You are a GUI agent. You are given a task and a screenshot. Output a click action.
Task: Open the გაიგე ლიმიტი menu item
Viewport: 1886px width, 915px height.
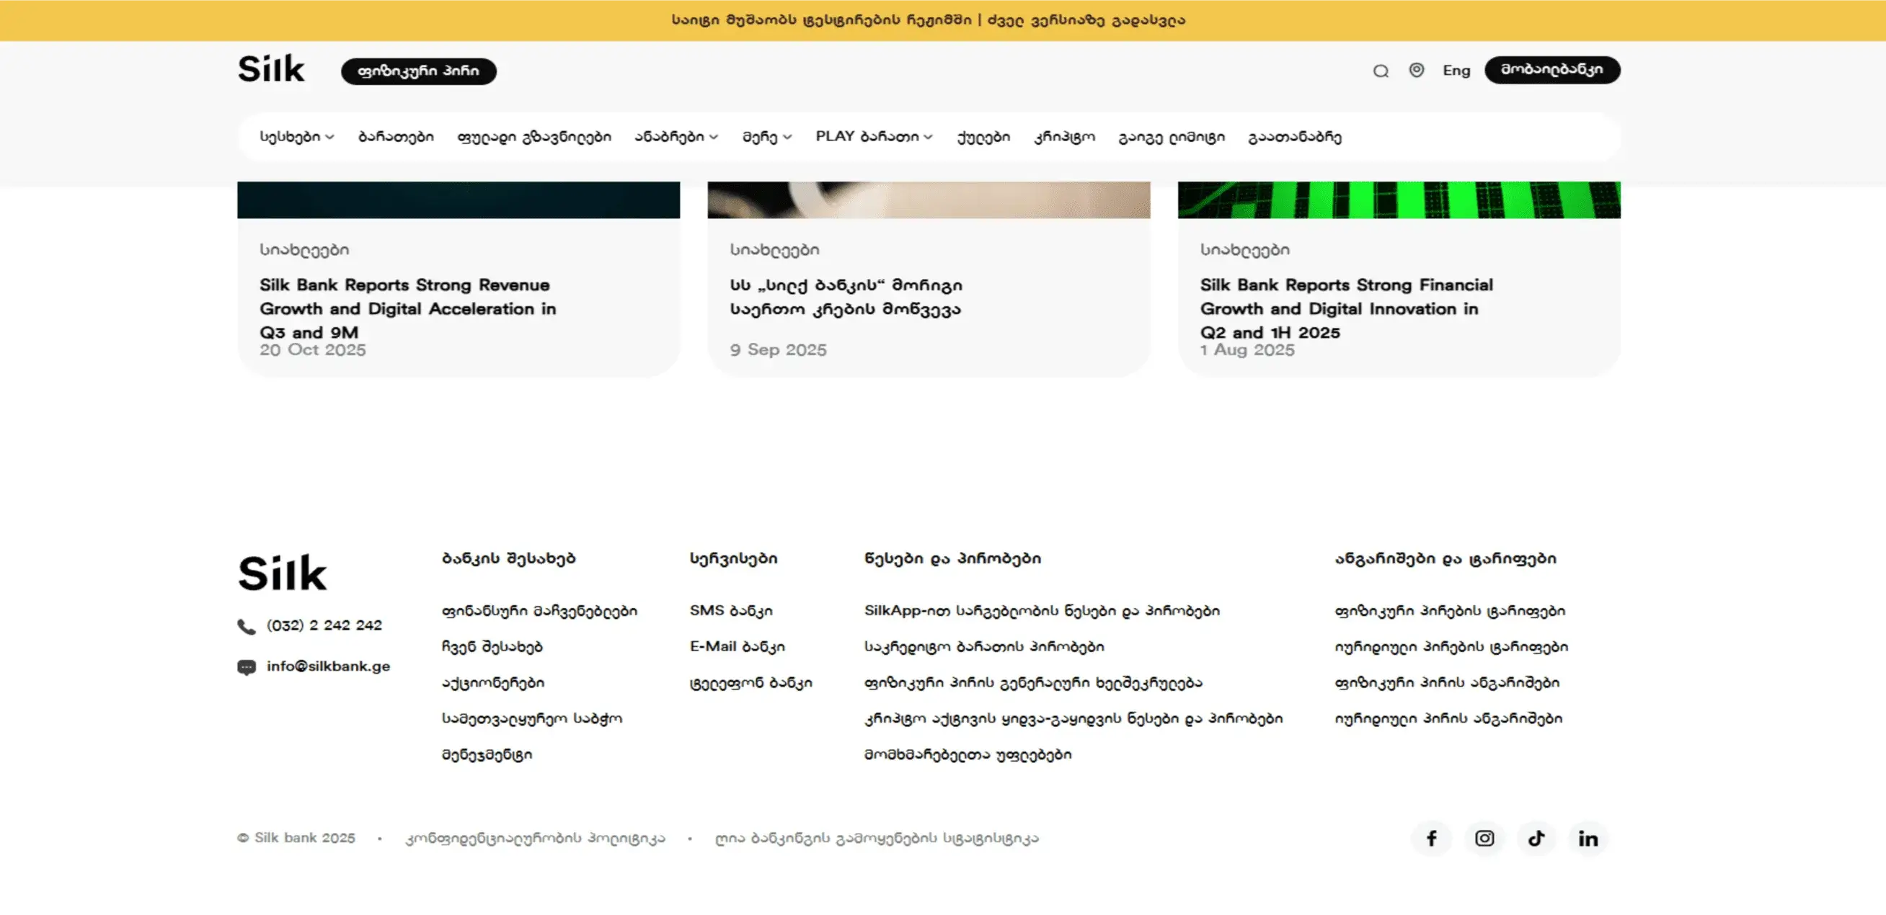coord(1172,137)
